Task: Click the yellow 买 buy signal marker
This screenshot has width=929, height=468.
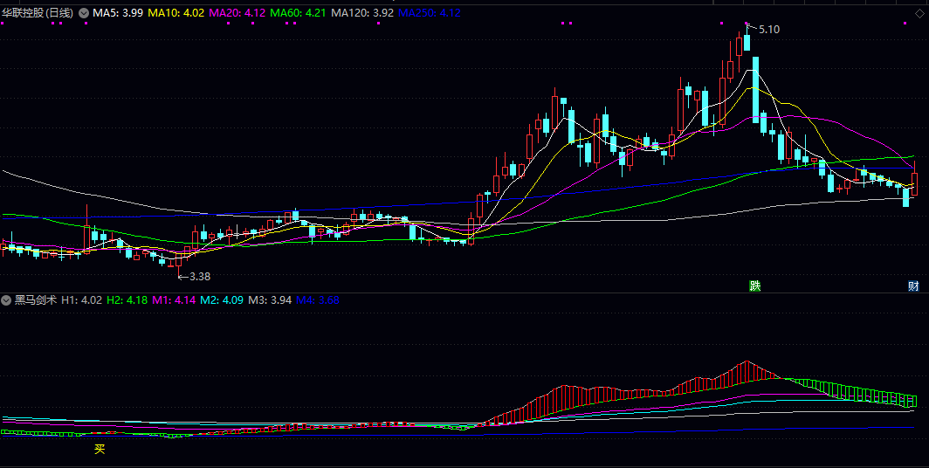Action: click(100, 450)
